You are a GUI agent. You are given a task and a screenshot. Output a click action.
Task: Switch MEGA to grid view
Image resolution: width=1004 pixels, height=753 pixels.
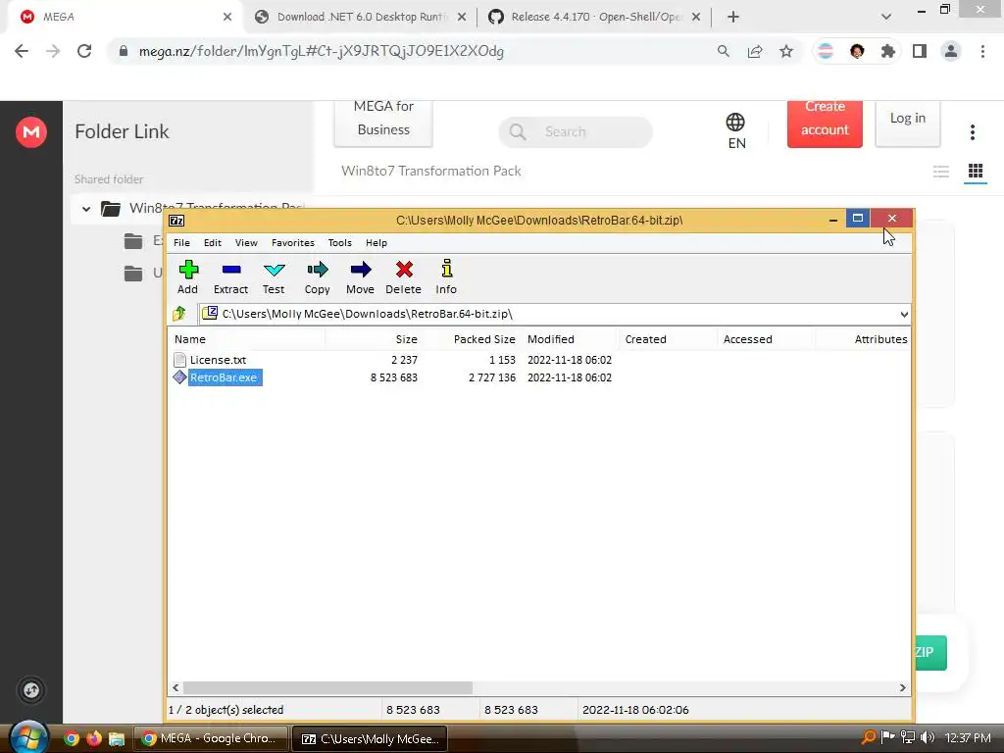click(x=976, y=171)
